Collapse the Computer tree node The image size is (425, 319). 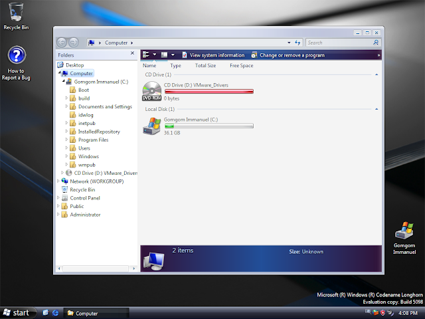pos(59,72)
